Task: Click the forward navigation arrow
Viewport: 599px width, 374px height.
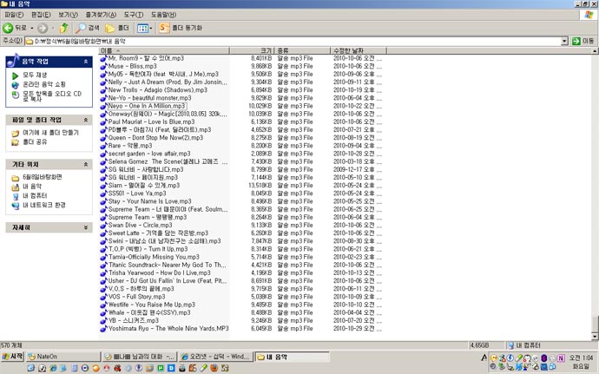Action: pyautogui.click(x=43, y=28)
